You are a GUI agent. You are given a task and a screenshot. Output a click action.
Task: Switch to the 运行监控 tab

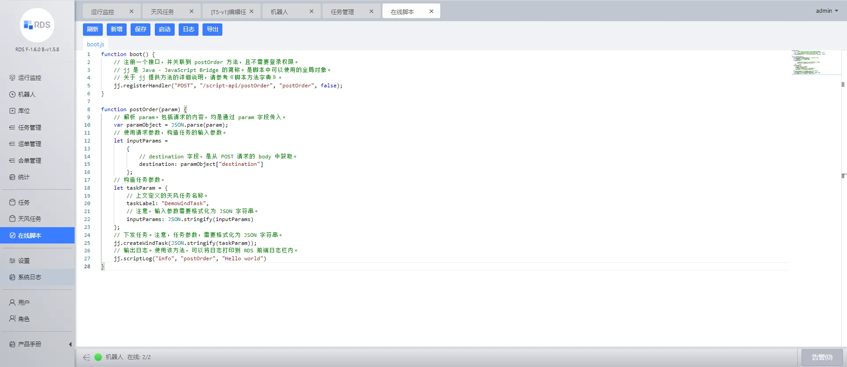click(x=102, y=12)
